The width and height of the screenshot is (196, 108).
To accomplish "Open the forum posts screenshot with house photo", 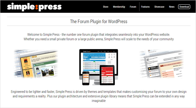I will [36, 64].
